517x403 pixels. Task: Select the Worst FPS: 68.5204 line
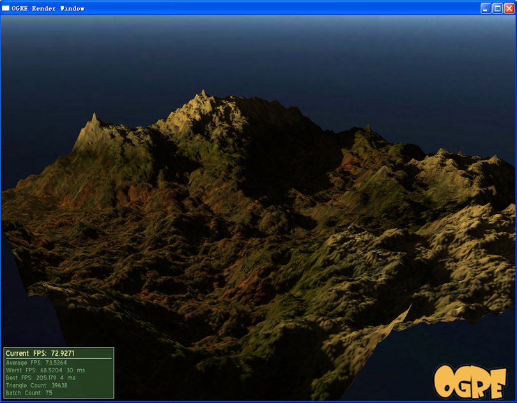click(x=45, y=370)
